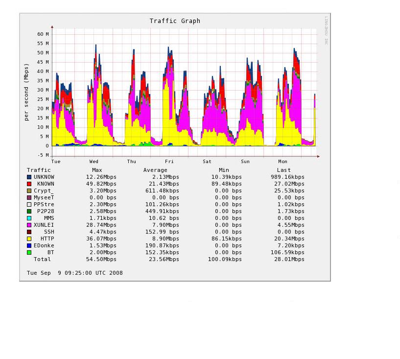Click the Last column header

(283, 170)
